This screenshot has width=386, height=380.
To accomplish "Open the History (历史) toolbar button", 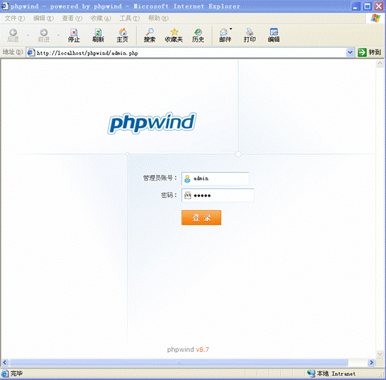I will [198, 36].
